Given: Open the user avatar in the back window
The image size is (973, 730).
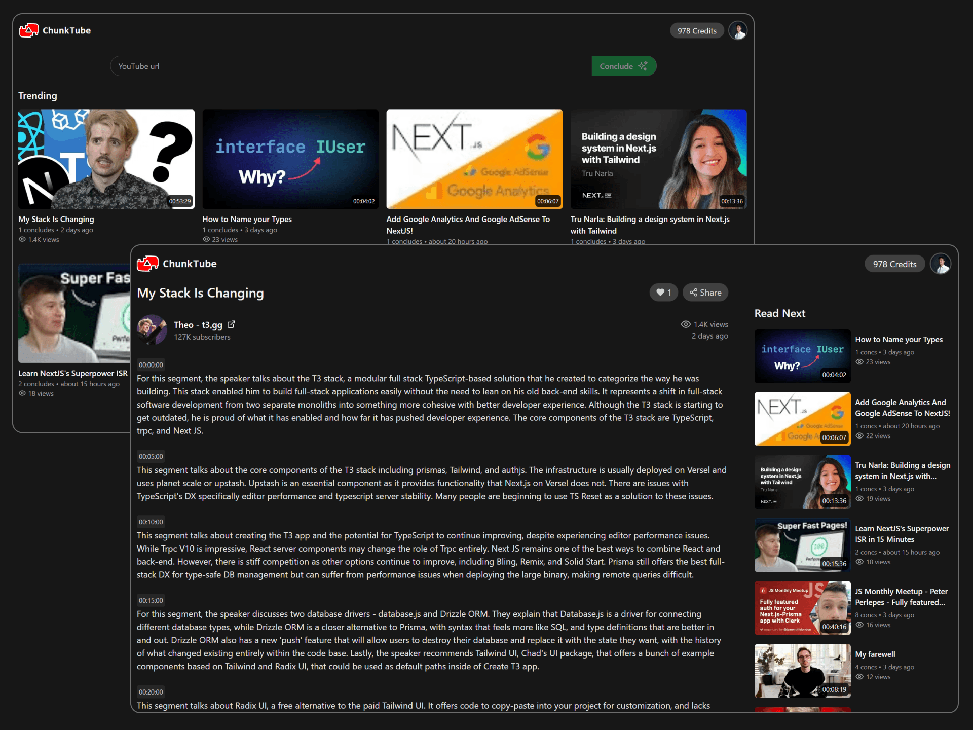Looking at the screenshot, I should click(x=738, y=30).
